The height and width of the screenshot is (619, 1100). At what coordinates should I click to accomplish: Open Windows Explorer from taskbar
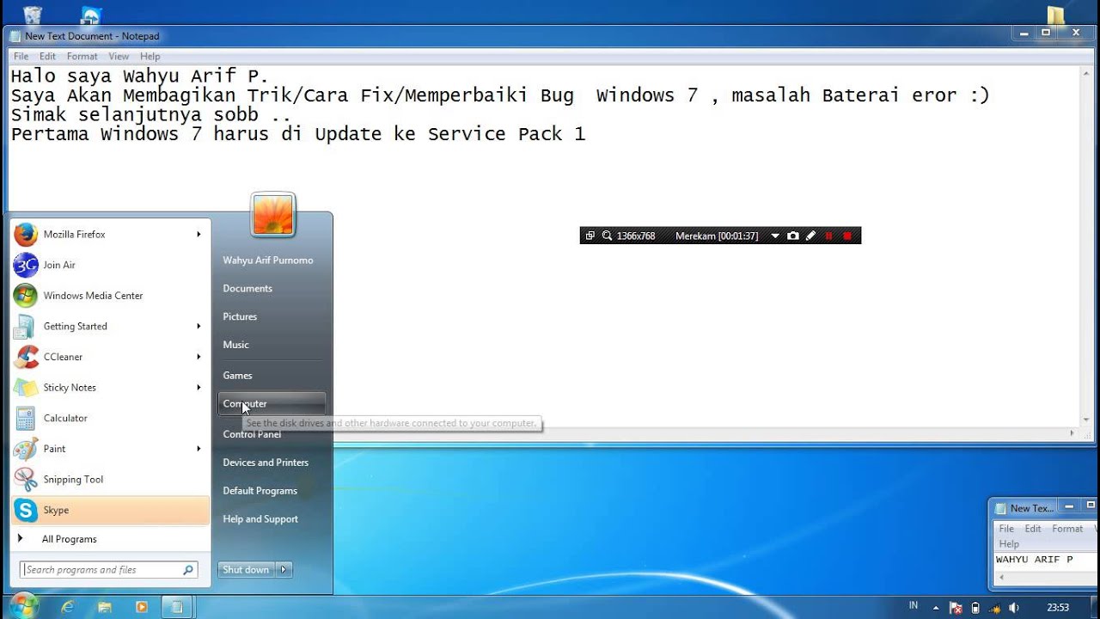pos(105,607)
